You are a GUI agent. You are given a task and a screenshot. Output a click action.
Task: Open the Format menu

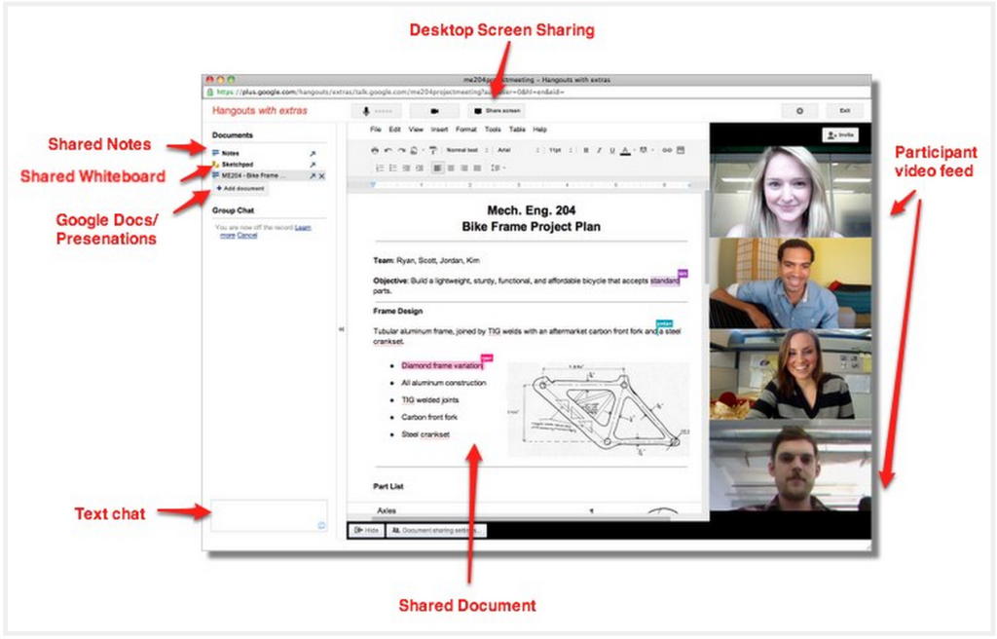(466, 130)
